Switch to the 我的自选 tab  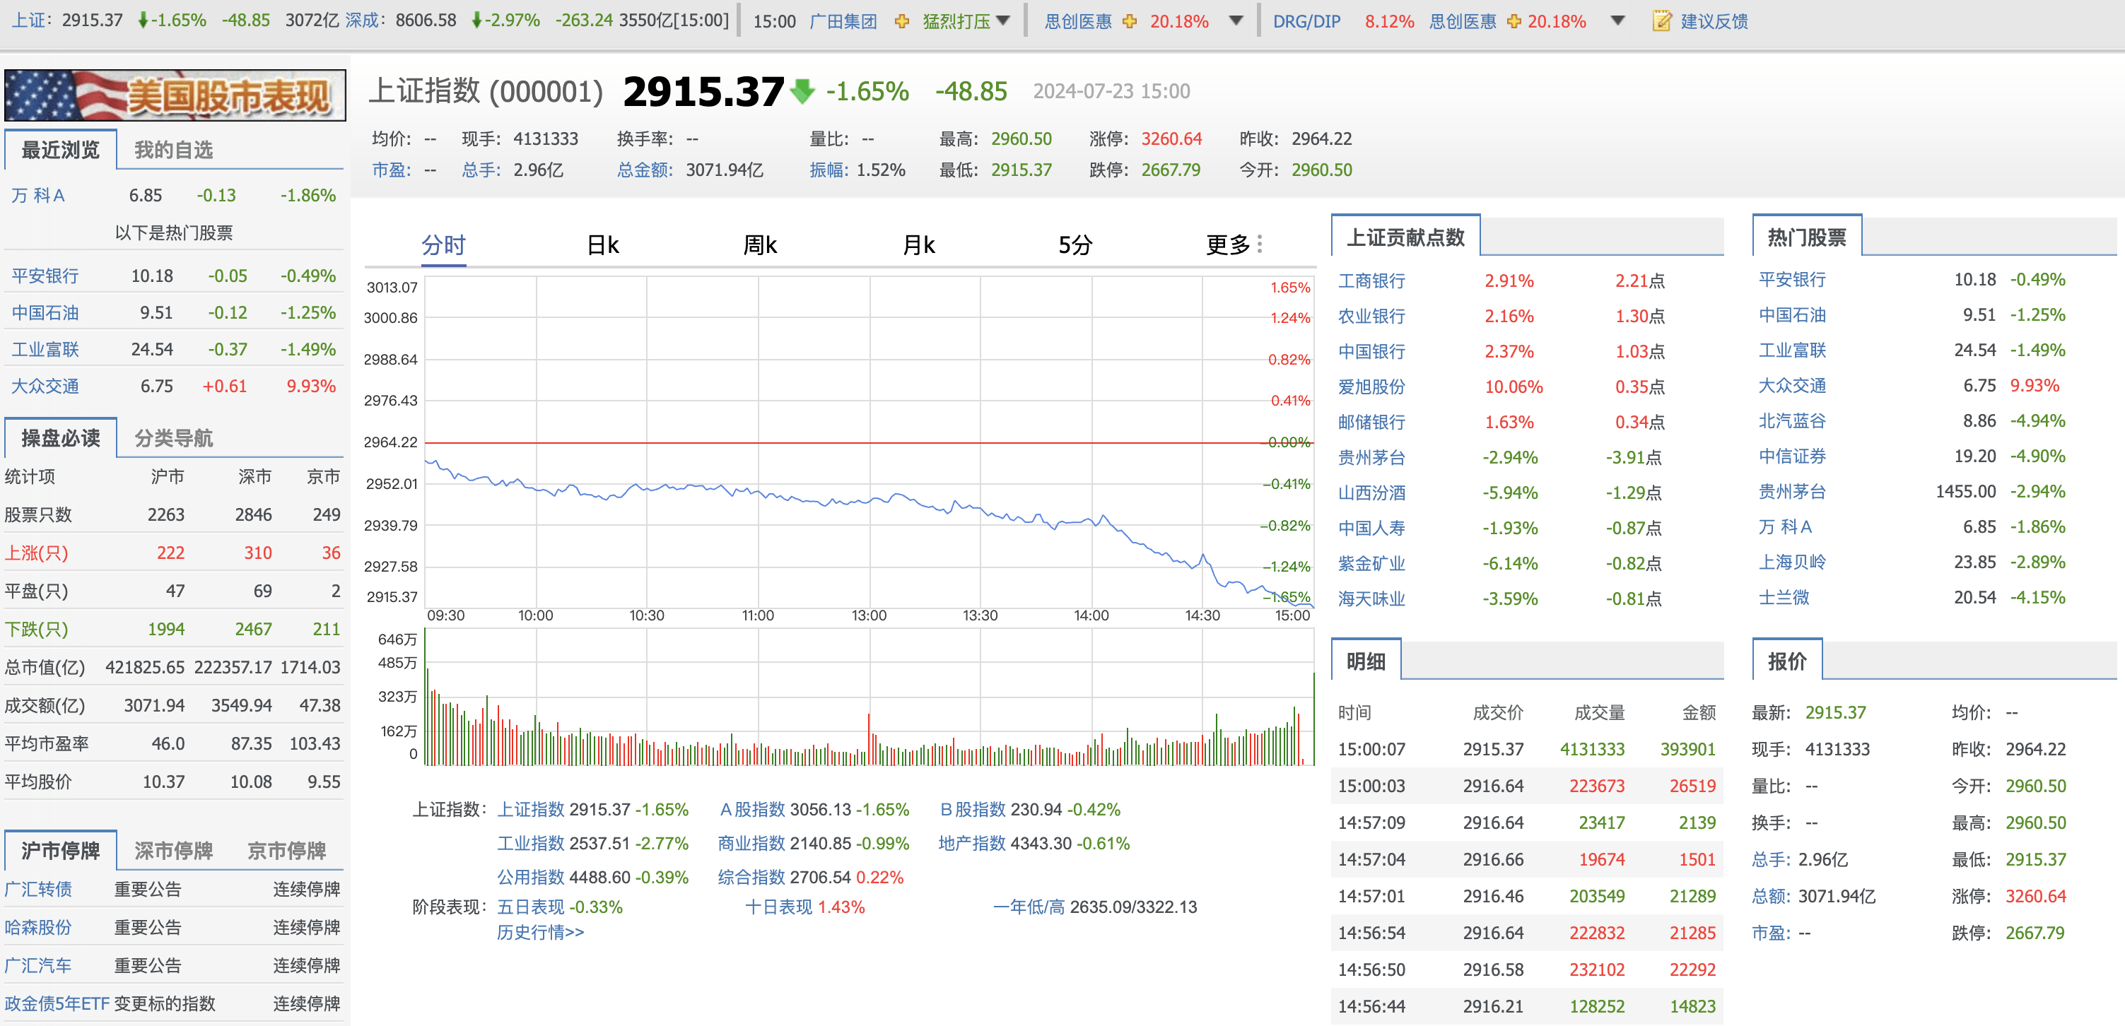pyautogui.click(x=173, y=149)
